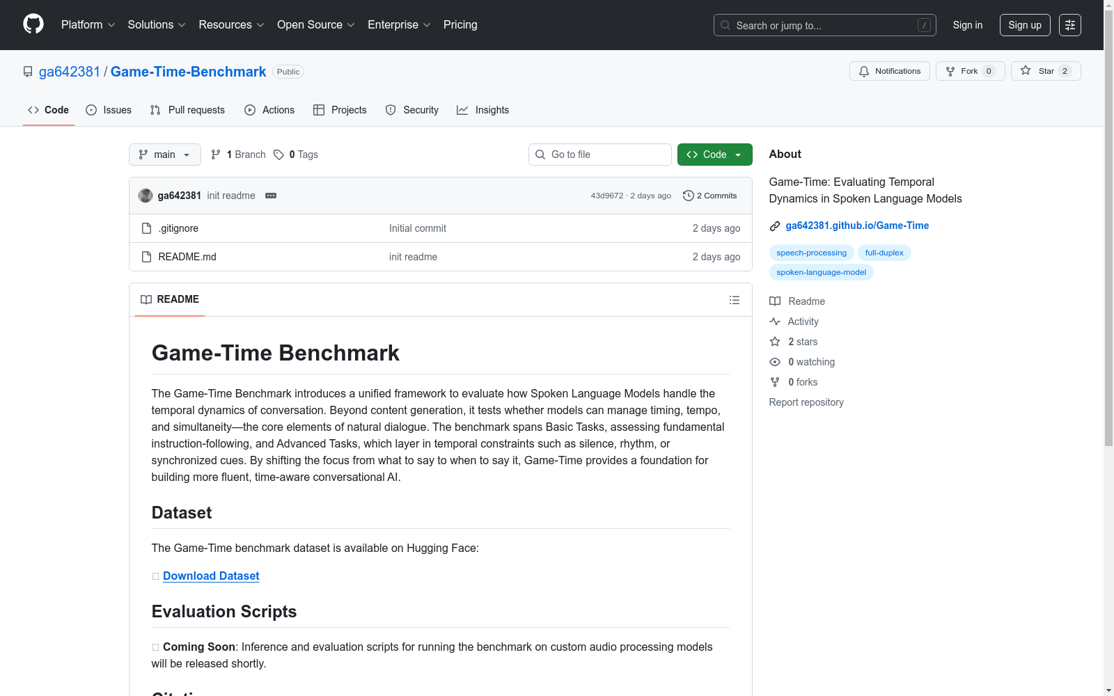Viewport: 1114px width, 696px height.
Task: Star the repository with the star icon
Action: (x=1026, y=71)
